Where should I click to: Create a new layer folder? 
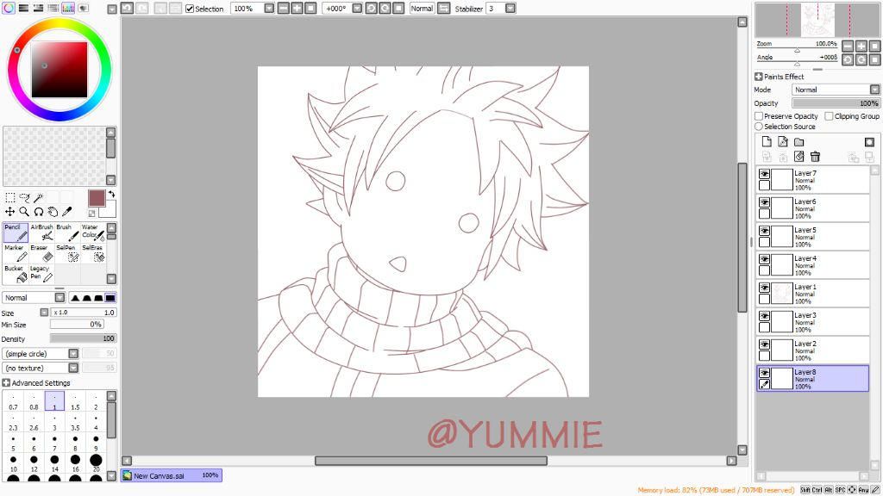click(799, 142)
